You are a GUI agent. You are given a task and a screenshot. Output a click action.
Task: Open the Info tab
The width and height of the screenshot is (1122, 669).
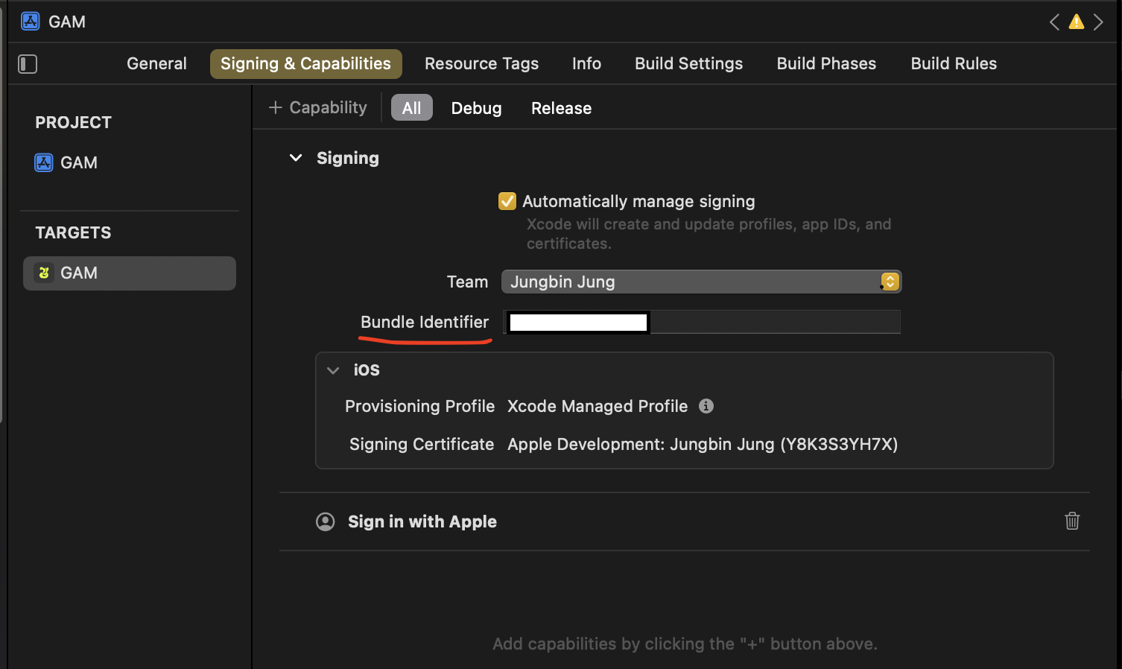click(586, 64)
